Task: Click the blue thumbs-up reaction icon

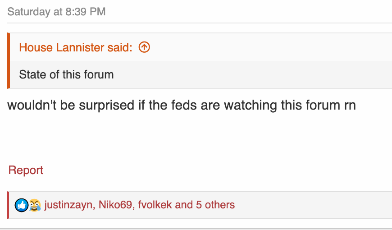Action: click(22, 205)
